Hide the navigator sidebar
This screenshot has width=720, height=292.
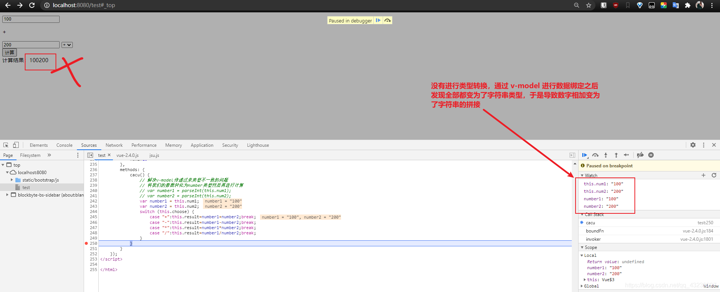(90, 155)
